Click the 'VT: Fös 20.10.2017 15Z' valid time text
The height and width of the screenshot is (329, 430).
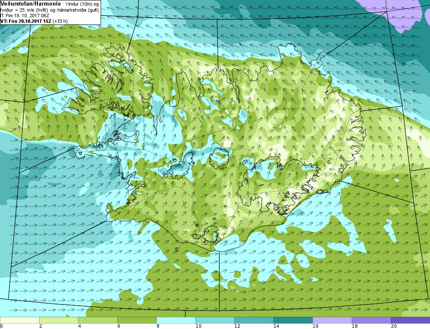click(26, 21)
